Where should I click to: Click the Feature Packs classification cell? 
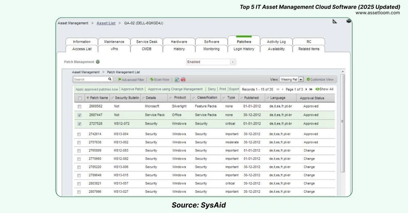[206, 106]
